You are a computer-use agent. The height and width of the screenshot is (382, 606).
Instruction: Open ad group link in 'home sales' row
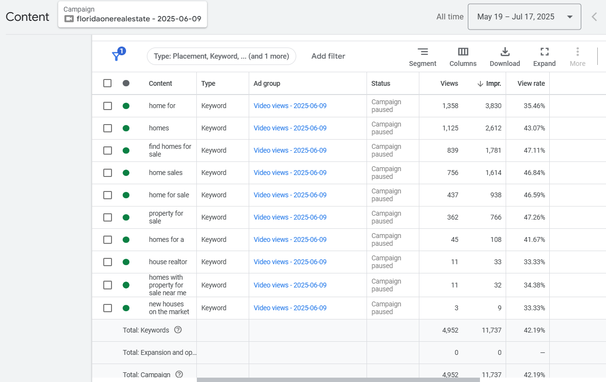point(290,173)
